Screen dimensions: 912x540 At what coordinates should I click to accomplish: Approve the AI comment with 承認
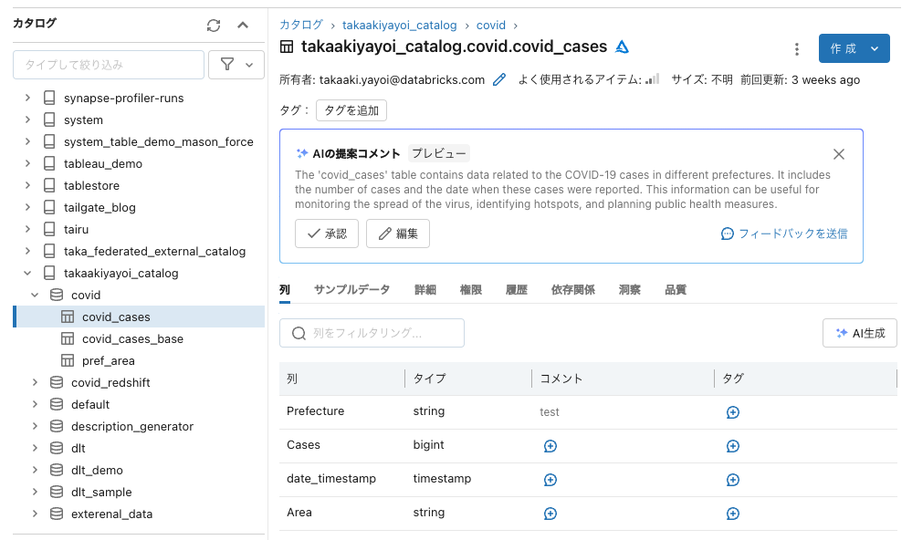pos(326,234)
